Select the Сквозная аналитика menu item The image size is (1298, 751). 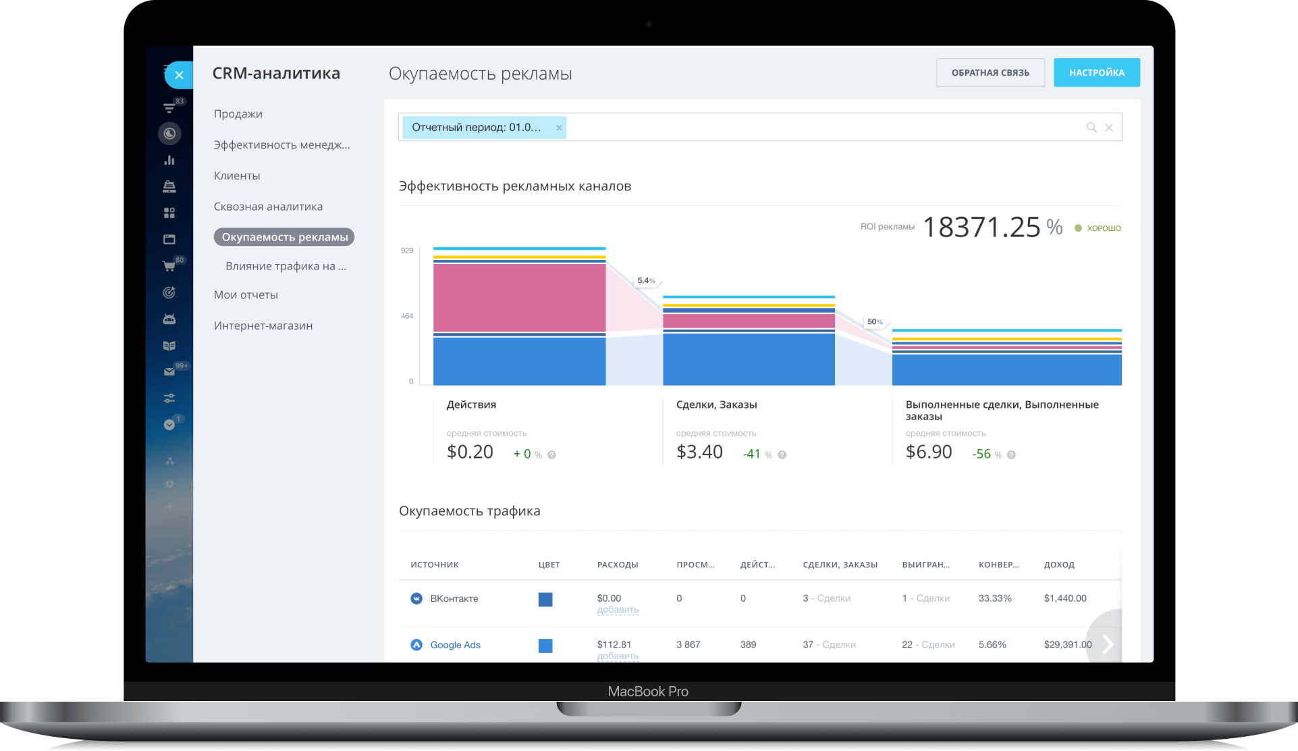tap(268, 207)
